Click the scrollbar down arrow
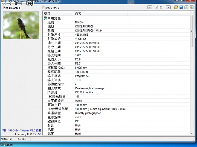 click(192, 133)
